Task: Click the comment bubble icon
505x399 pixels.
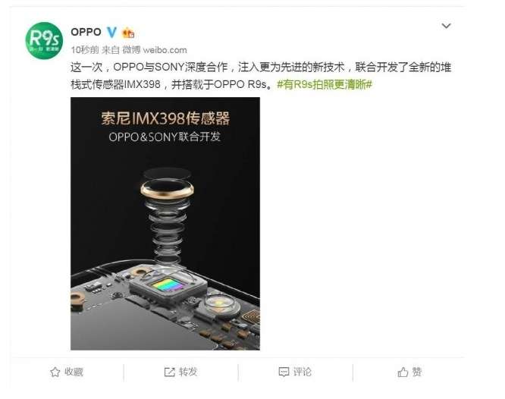Action: pyautogui.click(x=284, y=372)
